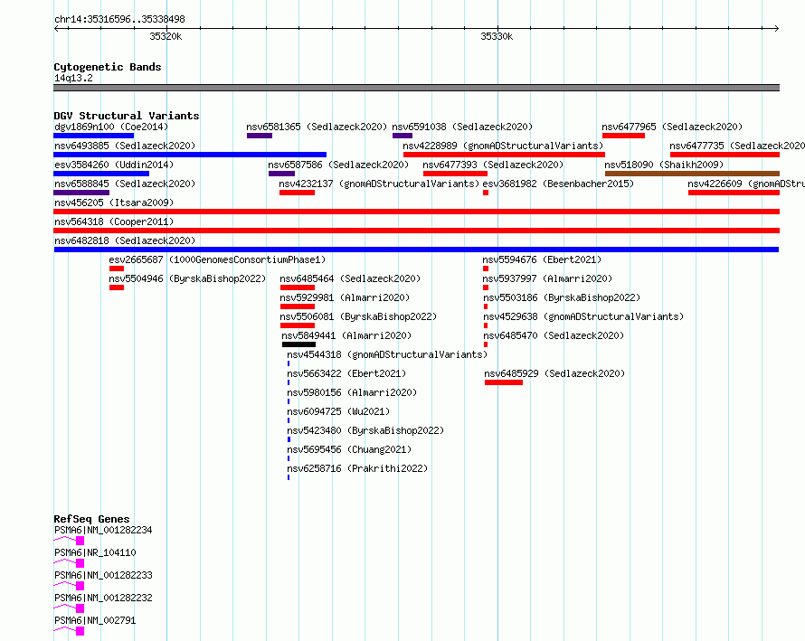Select the esv3584260 (Uddin2014) variant label
This screenshot has width=805, height=641.
click(114, 165)
